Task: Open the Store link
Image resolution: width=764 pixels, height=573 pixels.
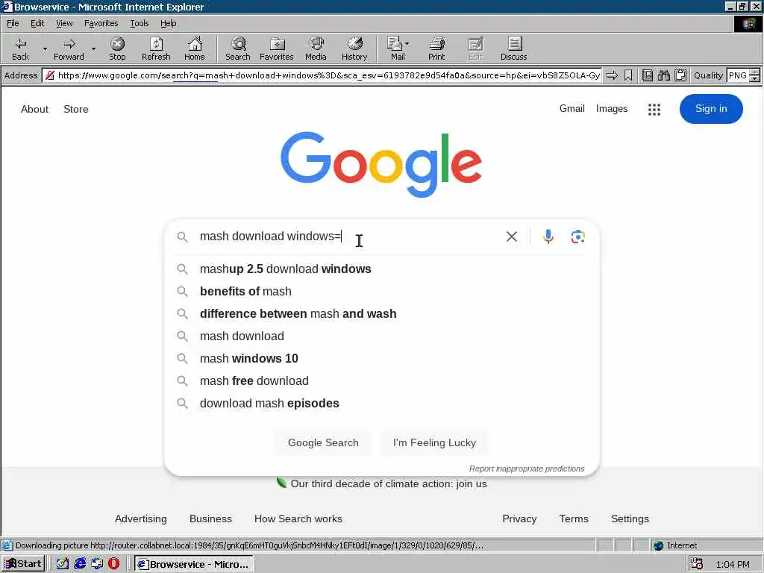Action: 76,109
